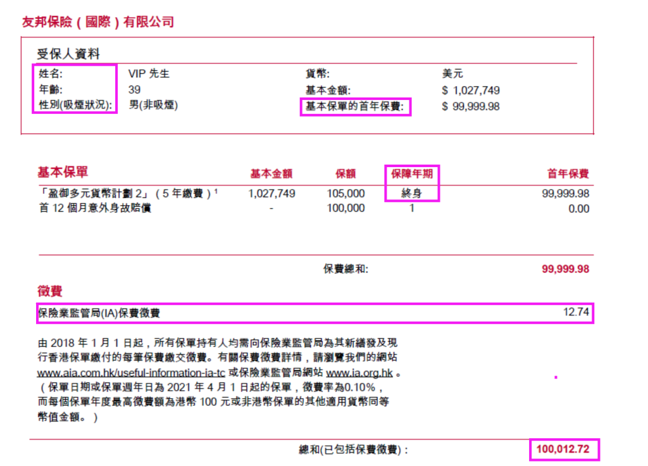Screen dimensions: 648x466
Task: Select the 105,000 sum assured cell
Action: [346, 194]
